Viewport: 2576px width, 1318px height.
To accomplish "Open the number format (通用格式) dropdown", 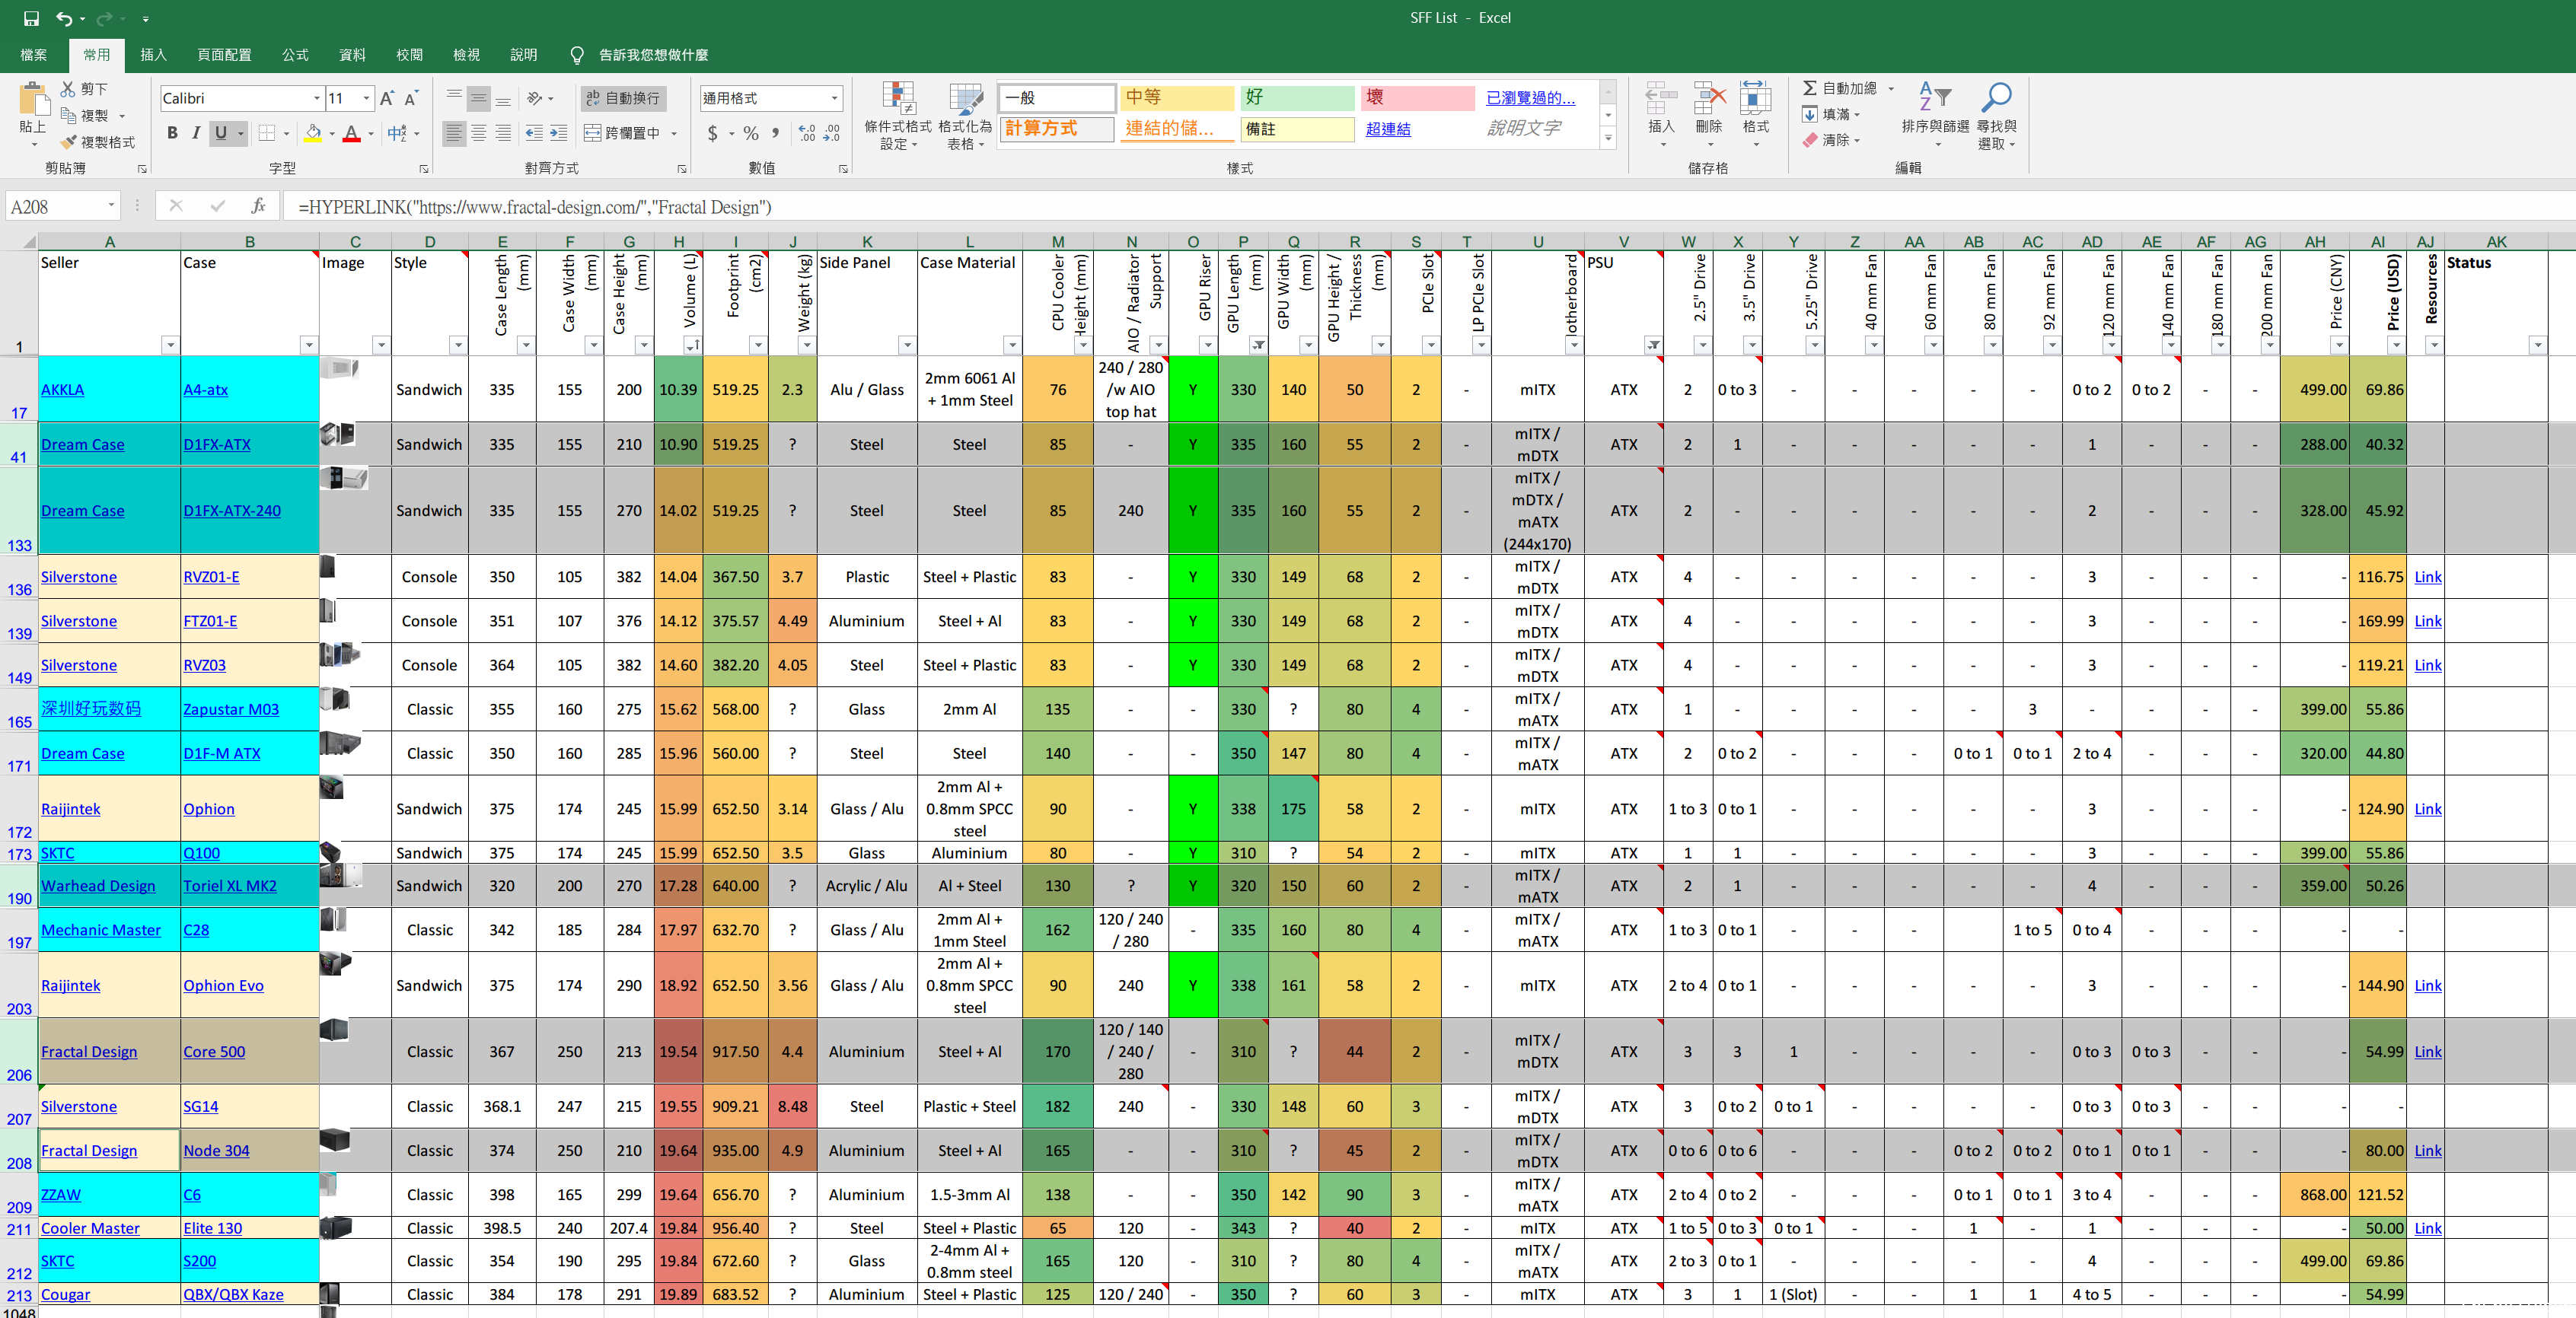I will coord(835,98).
